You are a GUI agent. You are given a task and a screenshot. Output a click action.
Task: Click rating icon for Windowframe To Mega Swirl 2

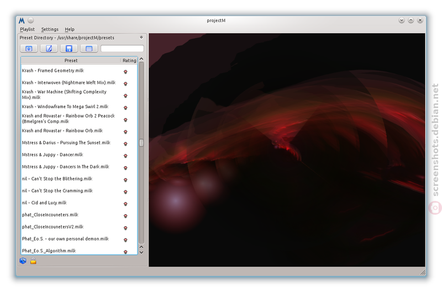[x=125, y=108]
